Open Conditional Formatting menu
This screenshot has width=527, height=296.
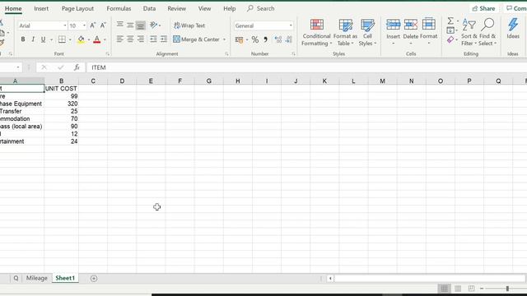click(316, 33)
